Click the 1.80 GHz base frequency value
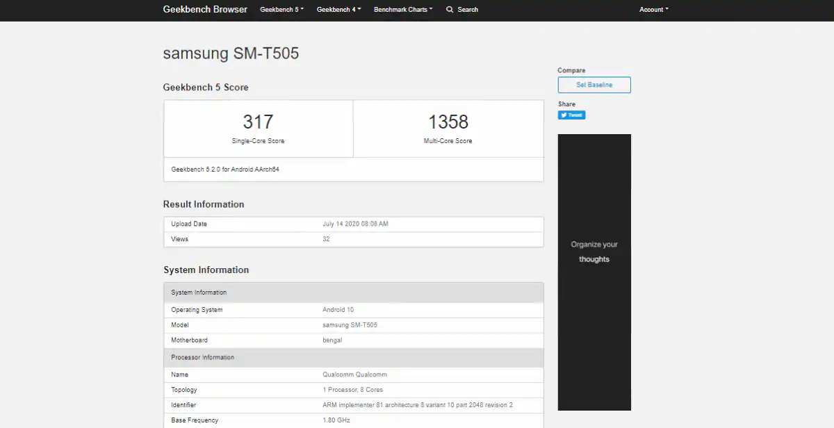The height and width of the screenshot is (428, 834). coord(336,420)
